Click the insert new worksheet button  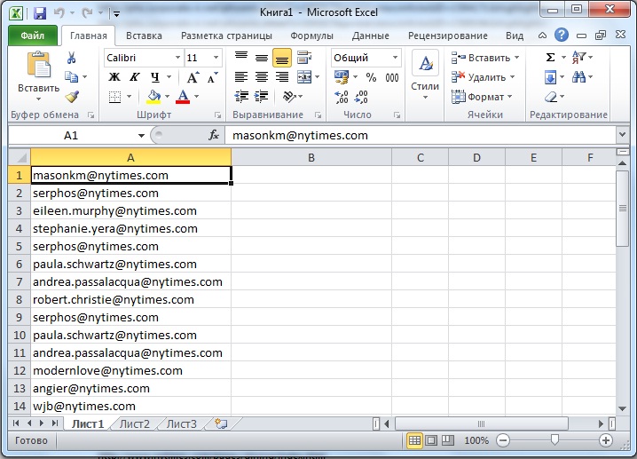coord(221,423)
